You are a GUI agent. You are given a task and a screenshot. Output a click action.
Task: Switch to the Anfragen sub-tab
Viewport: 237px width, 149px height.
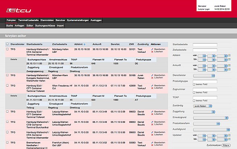[19, 26]
